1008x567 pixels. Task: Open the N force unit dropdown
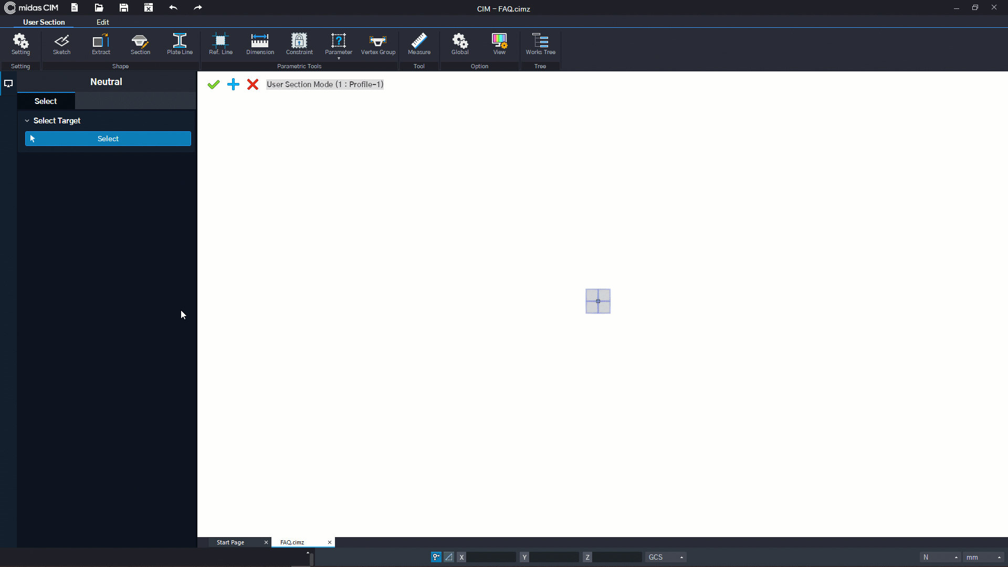(x=940, y=557)
